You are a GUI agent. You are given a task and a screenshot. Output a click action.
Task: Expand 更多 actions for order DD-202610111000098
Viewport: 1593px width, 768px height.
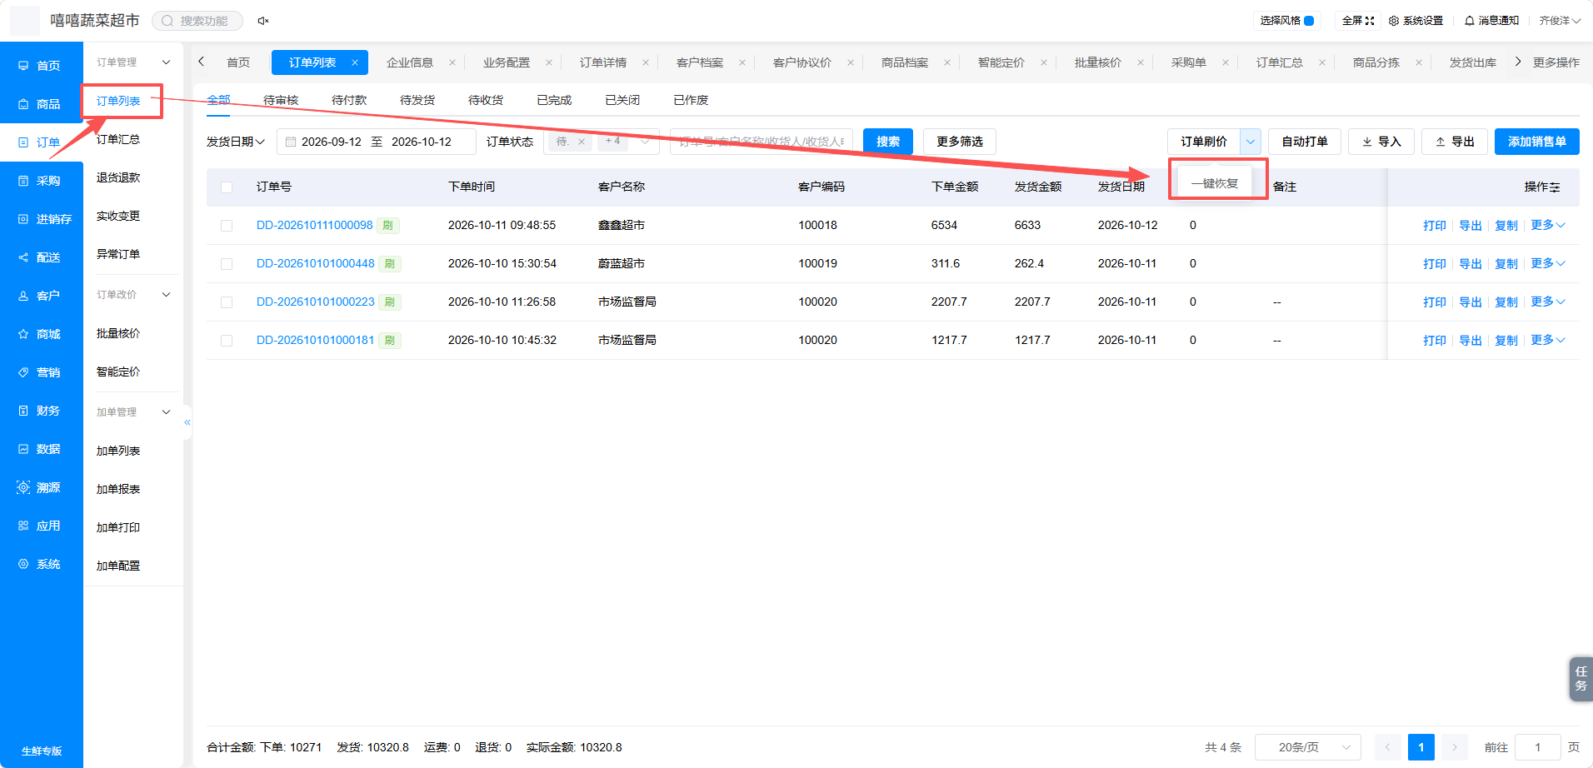click(1548, 225)
